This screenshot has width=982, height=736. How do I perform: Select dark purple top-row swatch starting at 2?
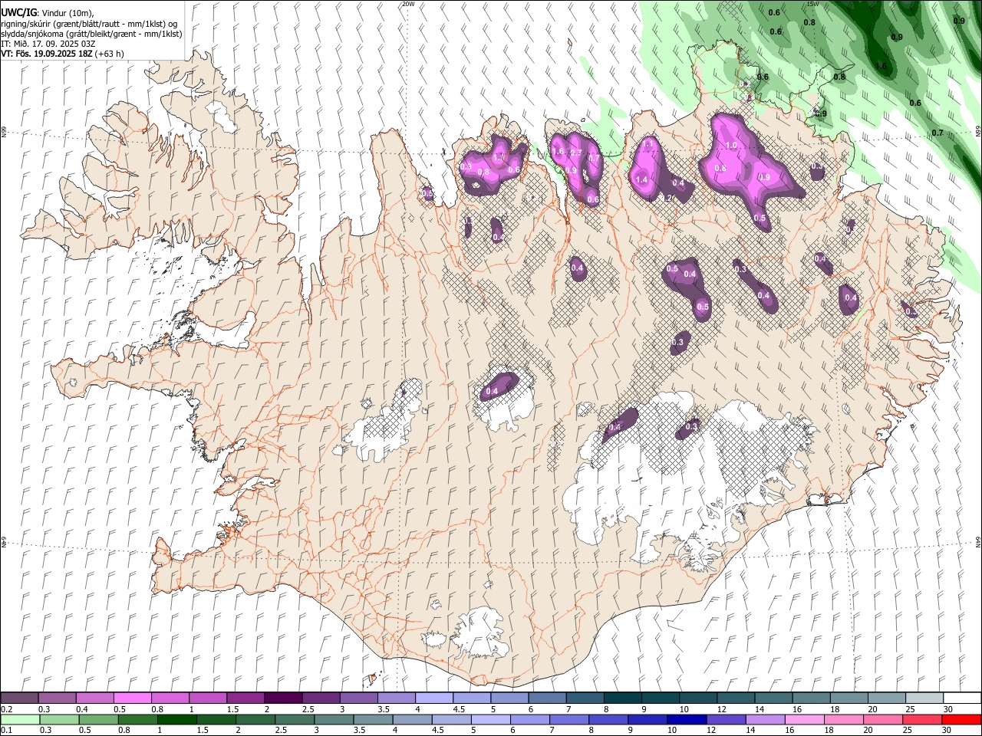(x=282, y=698)
